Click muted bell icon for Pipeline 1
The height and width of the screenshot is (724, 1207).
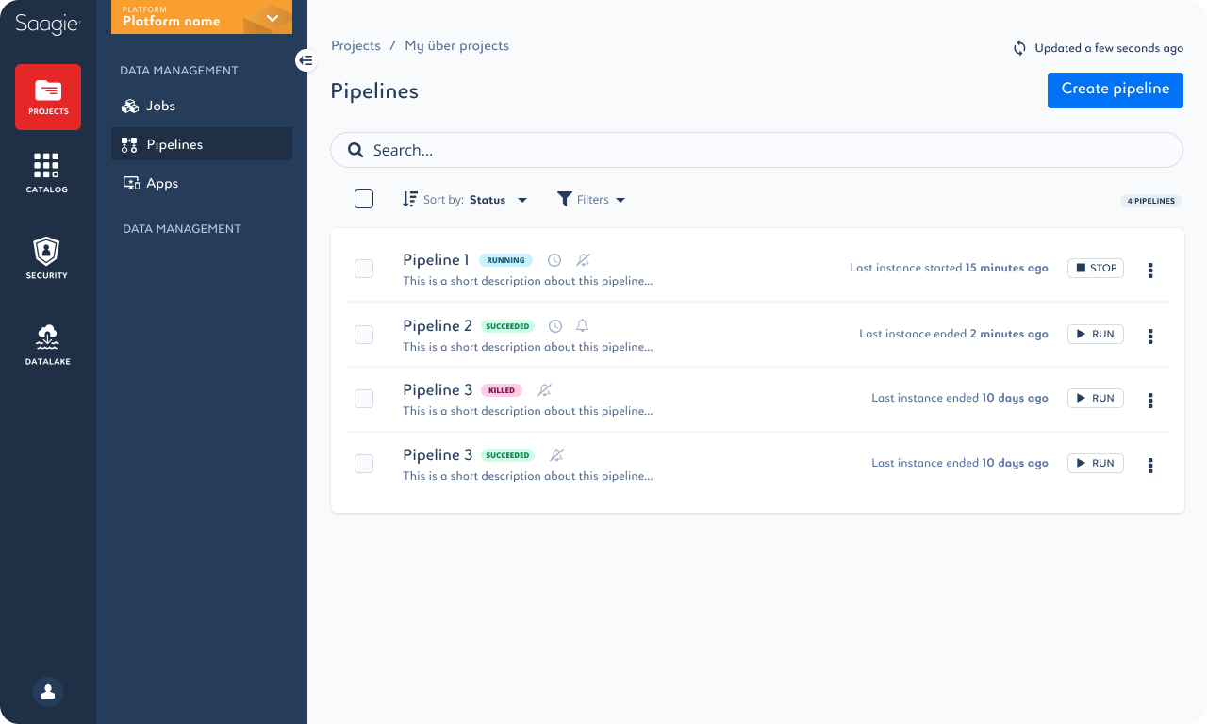tap(584, 260)
